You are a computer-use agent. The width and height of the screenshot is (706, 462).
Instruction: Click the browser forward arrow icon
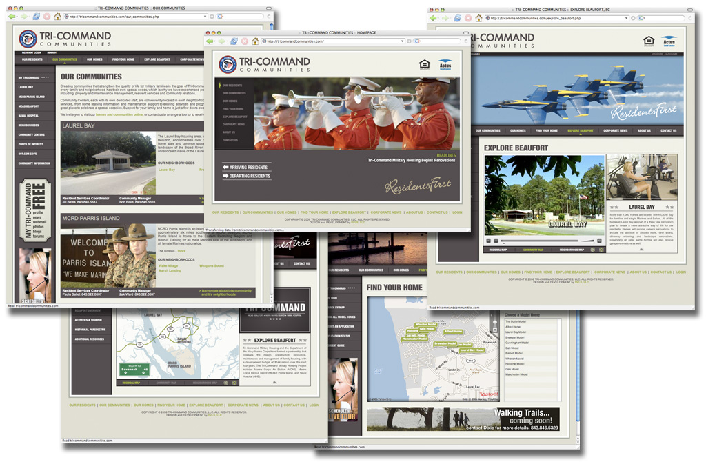pos(222,41)
